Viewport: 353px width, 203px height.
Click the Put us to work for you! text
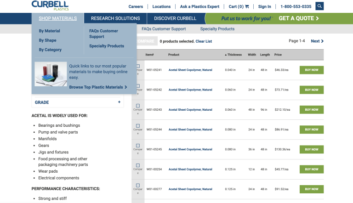(246, 18)
